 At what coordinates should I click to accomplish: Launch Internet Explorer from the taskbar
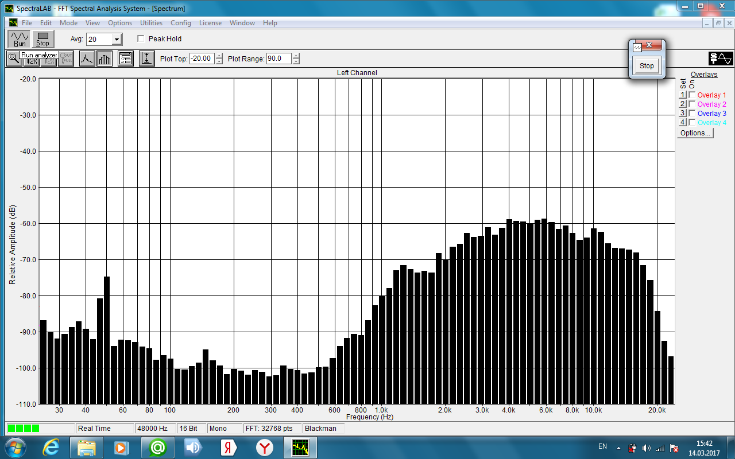[x=51, y=448]
